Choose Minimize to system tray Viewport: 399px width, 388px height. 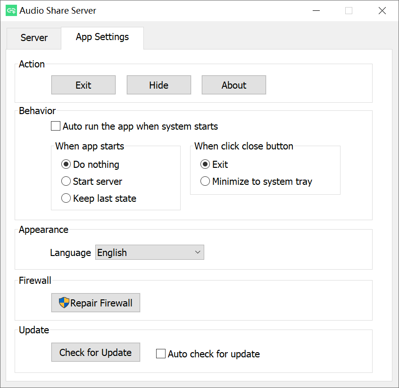pos(205,182)
